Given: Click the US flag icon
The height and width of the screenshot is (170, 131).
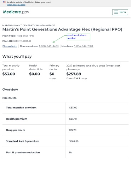Looking at the screenshot, I should pos(4,2).
